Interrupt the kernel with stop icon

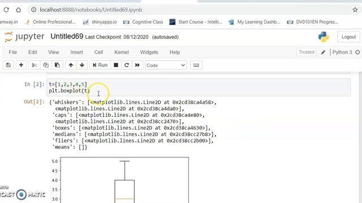116,65
